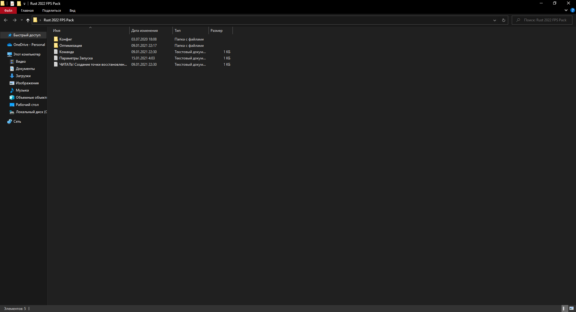This screenshot has width=576, height=312.
Task: Click Rust 2022 FPS Pack in address bar
Action: 59,20
